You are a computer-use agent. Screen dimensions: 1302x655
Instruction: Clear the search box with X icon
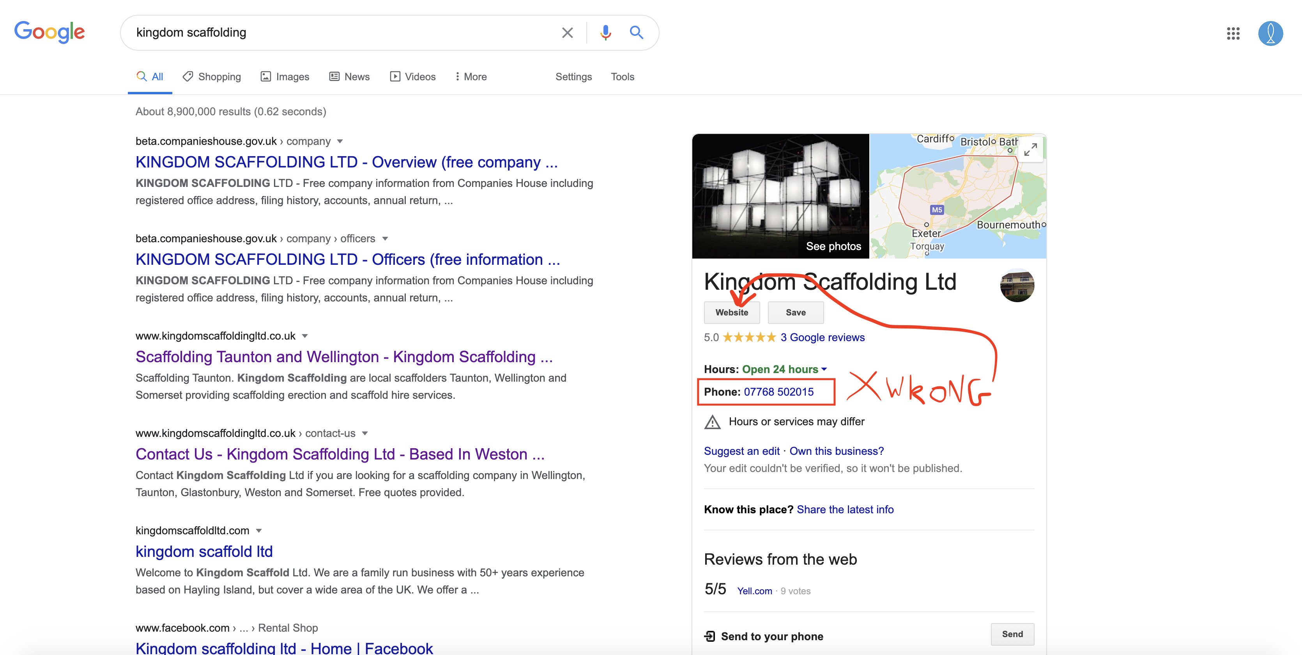click(567, 33)
